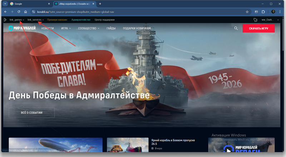The width and height of the screenshot is (286, 157).
Task: Open the site search magnifier
Action: tap(236, 28)
